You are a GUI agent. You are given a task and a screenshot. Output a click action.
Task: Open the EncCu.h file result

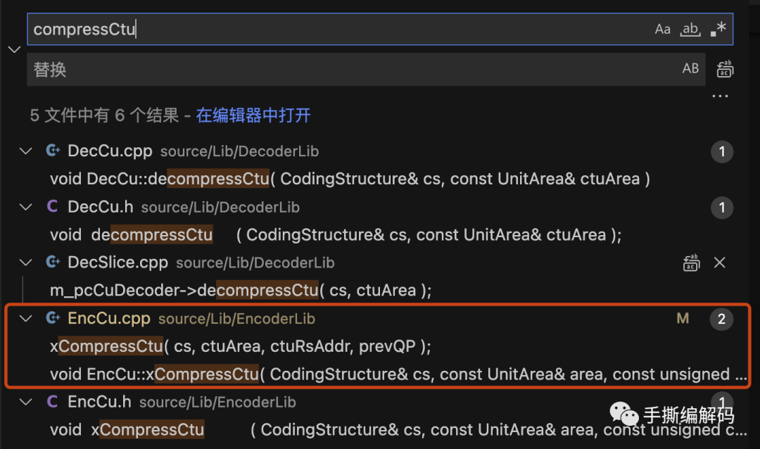(99, 403)
